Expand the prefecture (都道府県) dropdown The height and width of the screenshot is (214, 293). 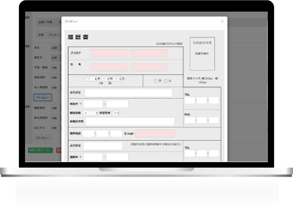point(91,113)
